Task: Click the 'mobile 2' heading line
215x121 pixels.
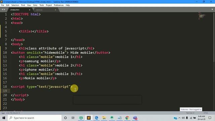Action: point(51,65)
